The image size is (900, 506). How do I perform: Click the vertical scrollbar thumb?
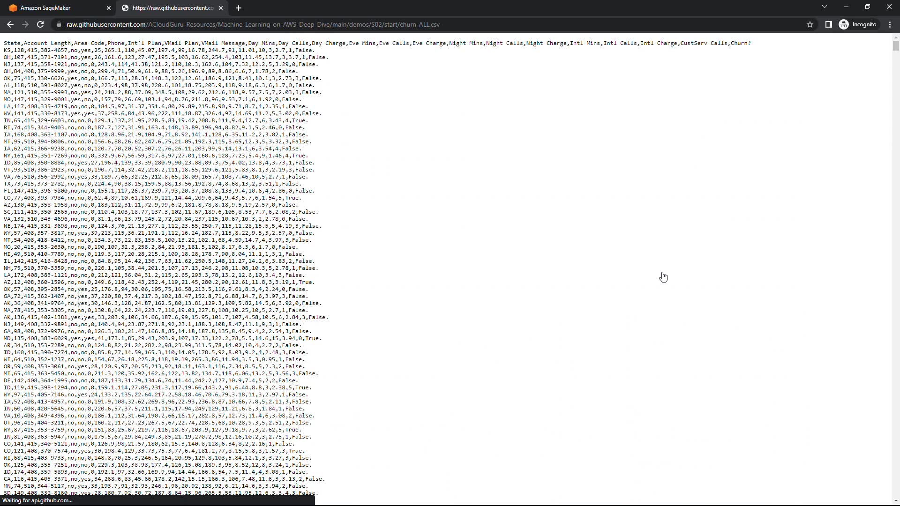coord(896,46)
